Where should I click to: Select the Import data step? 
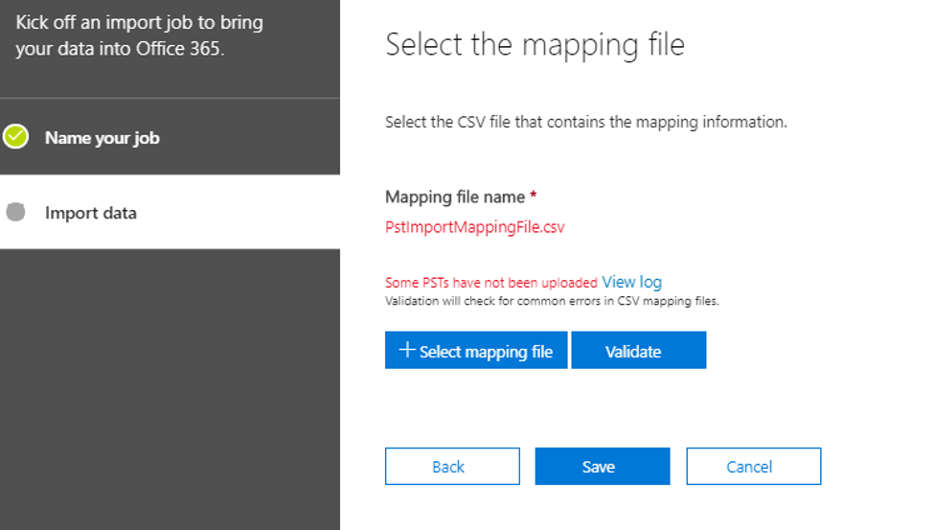pos(91,213)
